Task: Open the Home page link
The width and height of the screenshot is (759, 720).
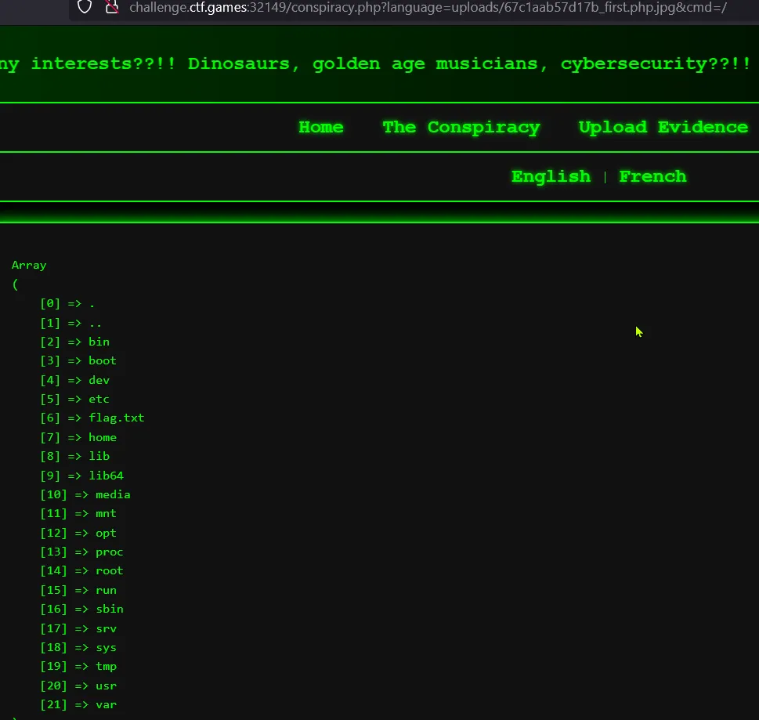Action: click(x=320, y=127)
